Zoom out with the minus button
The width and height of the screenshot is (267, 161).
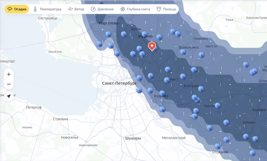9,84
